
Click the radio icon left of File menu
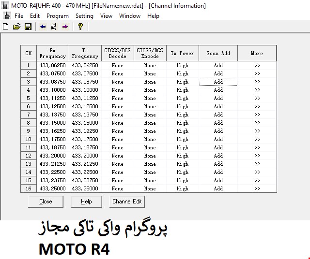click(x=7, y=16)
